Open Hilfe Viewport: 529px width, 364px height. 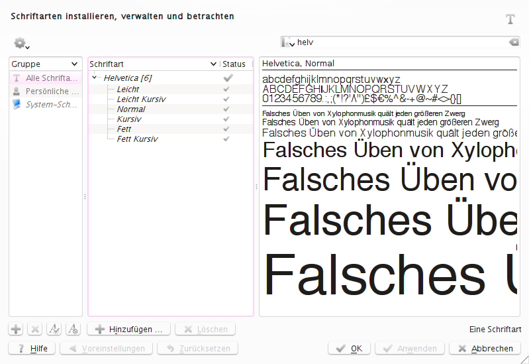pyautogui.click(x=32, y=349)
